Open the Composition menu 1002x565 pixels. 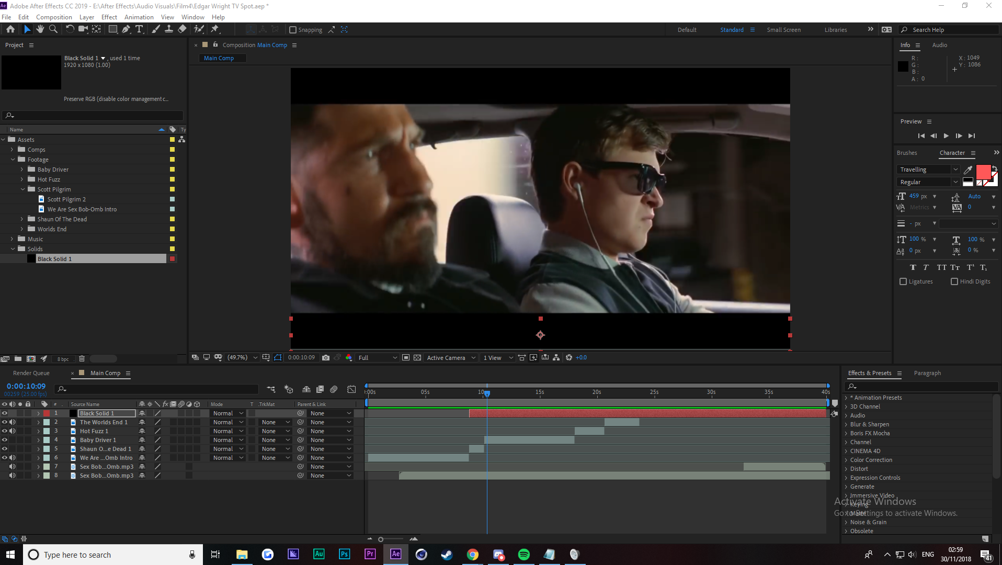(54, 17)
